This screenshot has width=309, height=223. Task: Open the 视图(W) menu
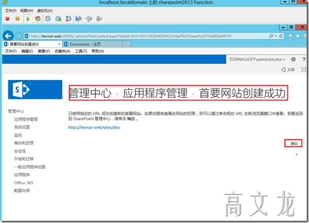pos(27,10)
